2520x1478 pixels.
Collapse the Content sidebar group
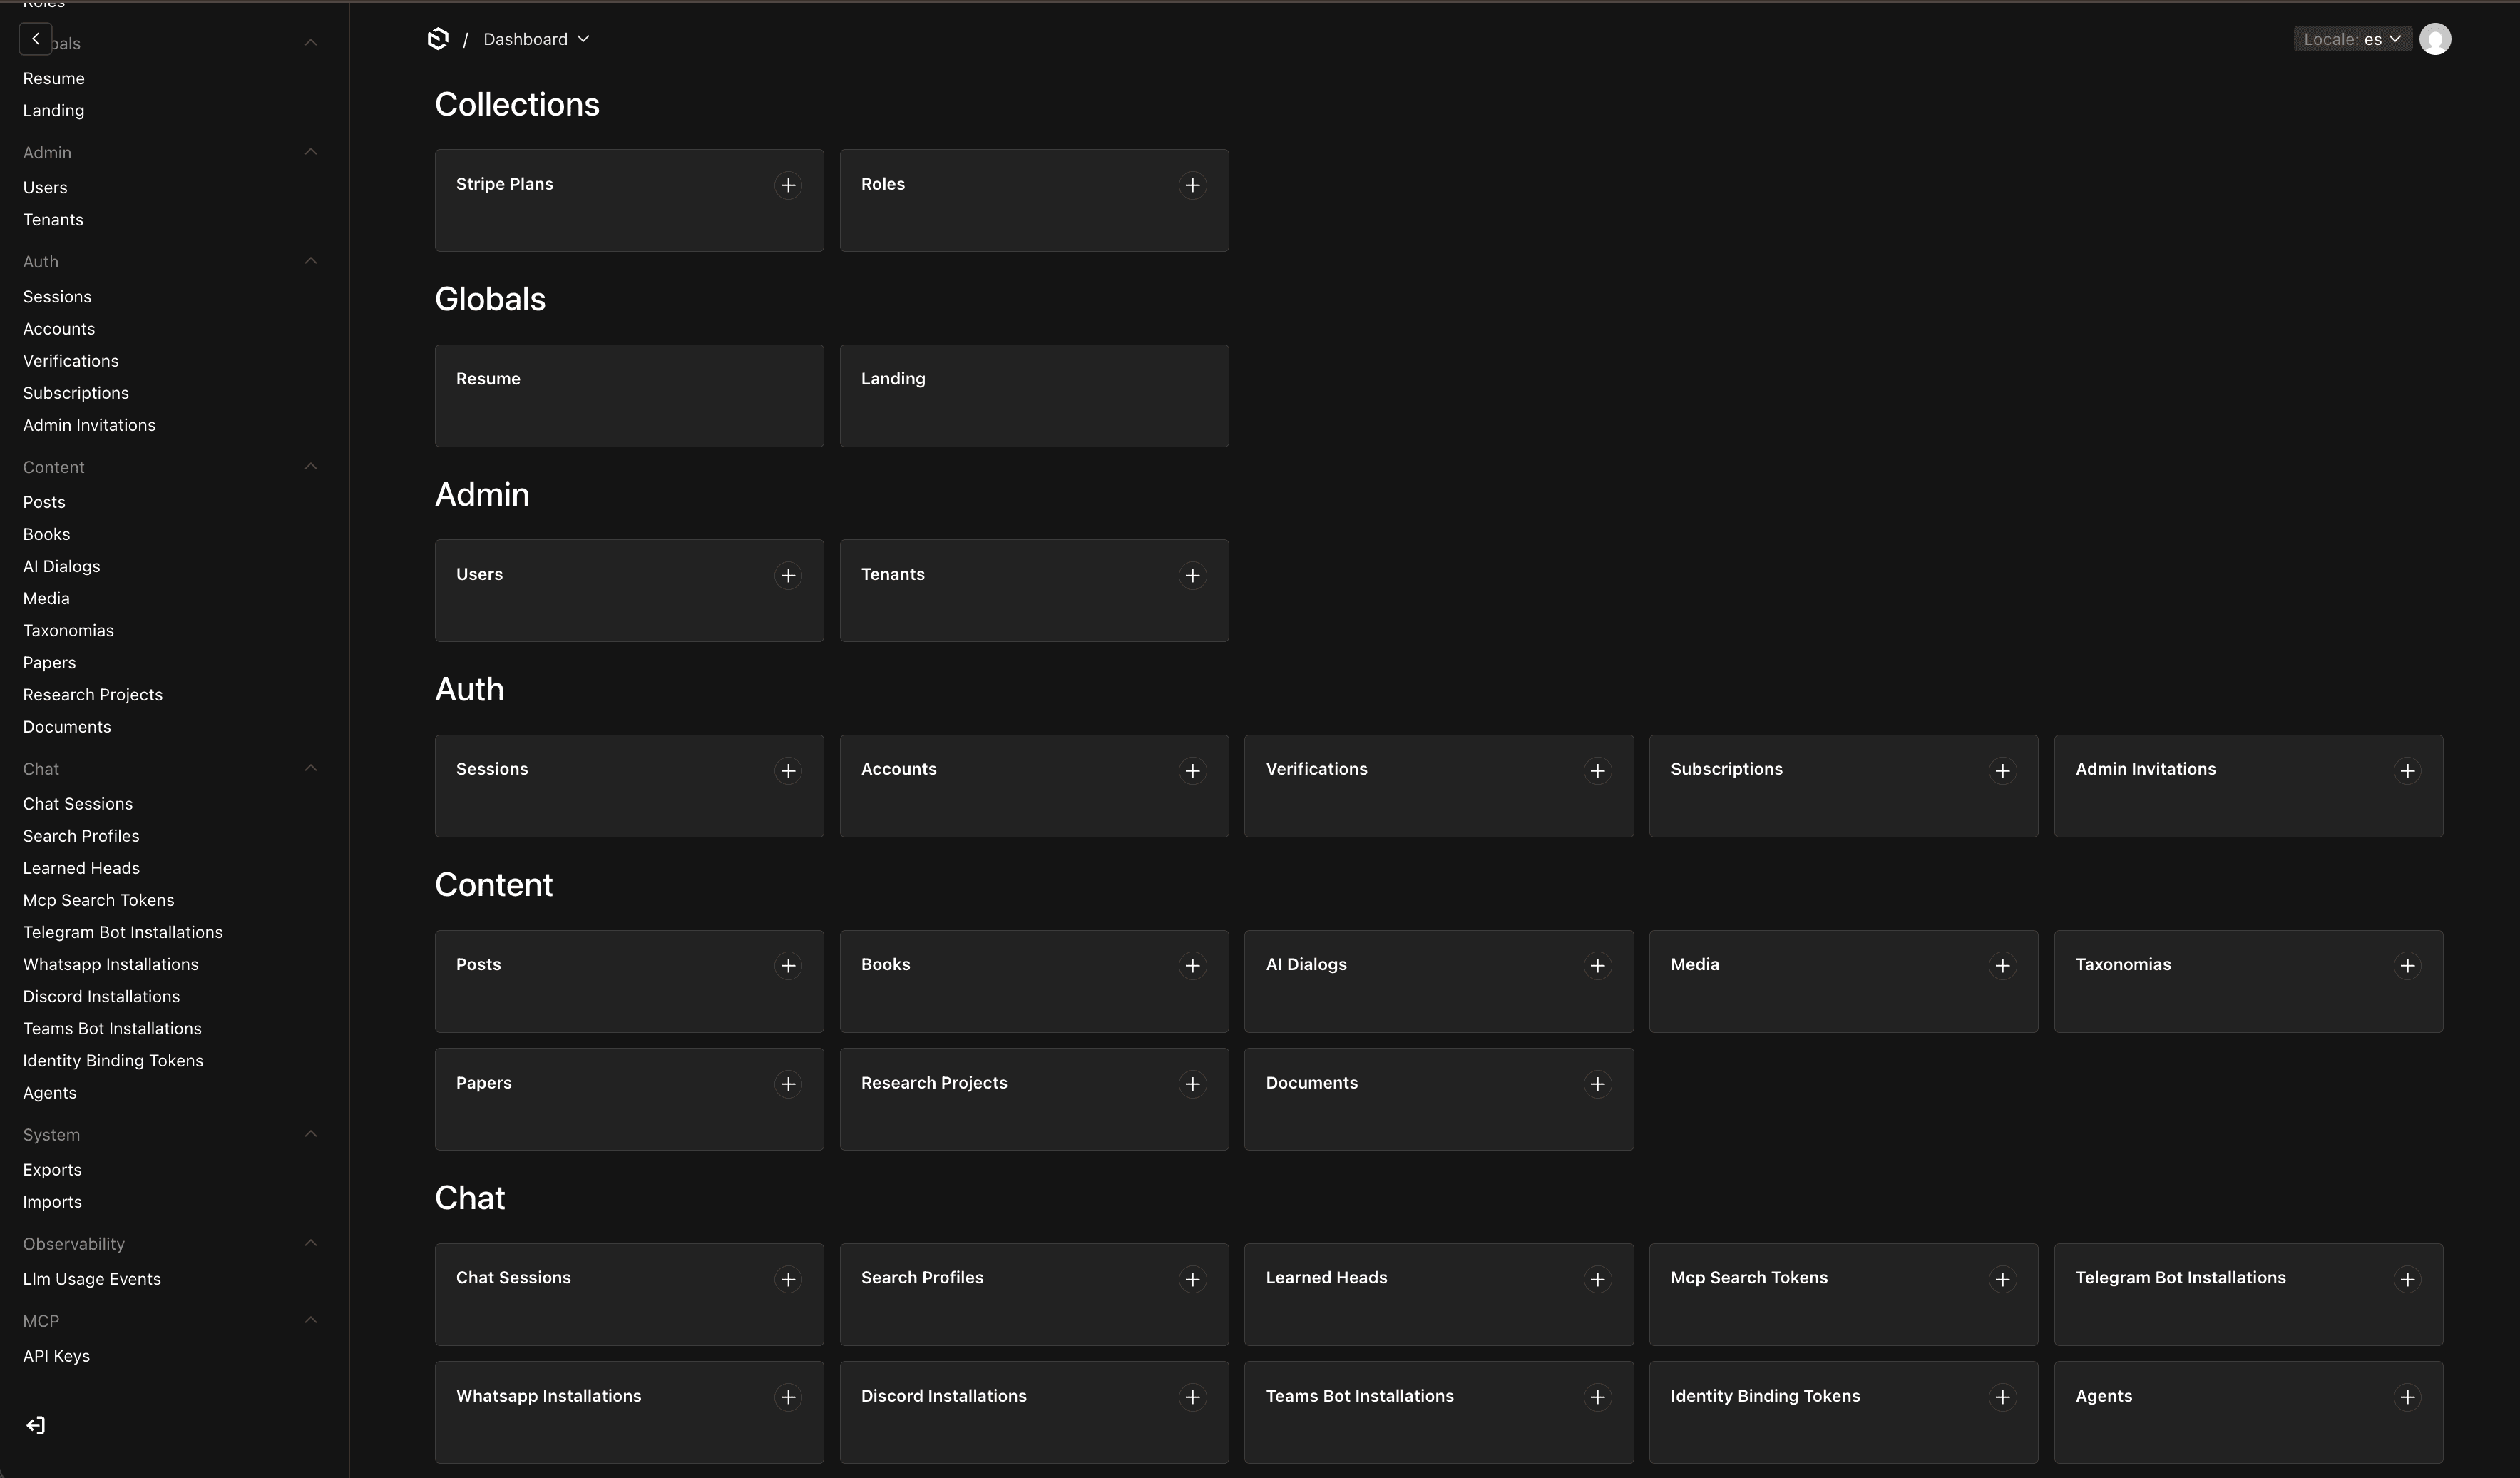click(310, 467)
